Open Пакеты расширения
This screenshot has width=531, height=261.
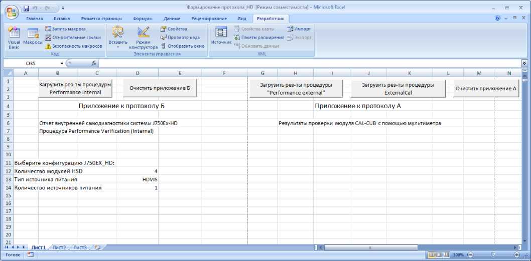pos(259,38)
